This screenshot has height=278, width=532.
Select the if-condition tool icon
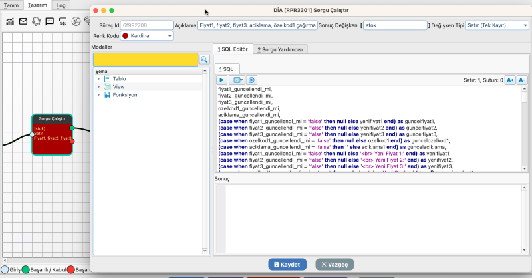(x=76, y=21)
